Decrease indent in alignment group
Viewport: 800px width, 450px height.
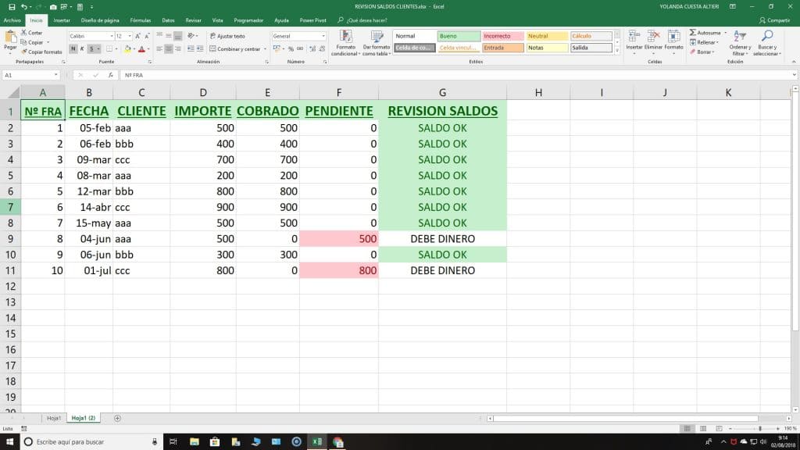point(191,49)
